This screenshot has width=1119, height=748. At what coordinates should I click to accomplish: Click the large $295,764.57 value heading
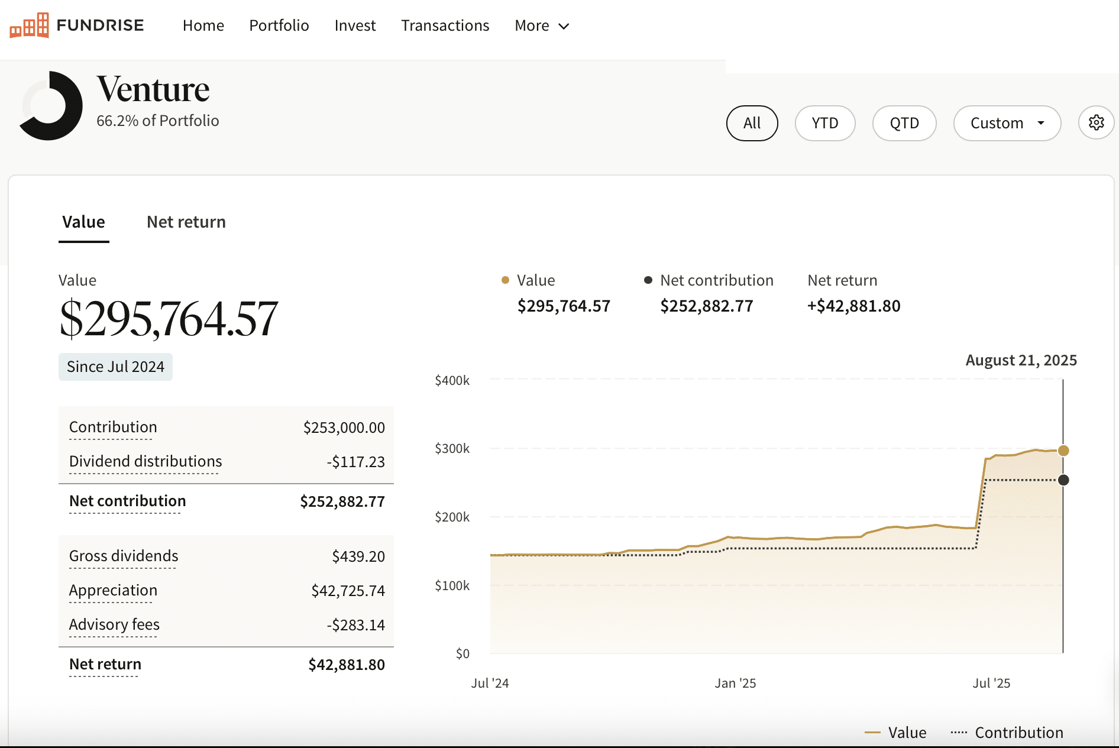coord(169,319)
